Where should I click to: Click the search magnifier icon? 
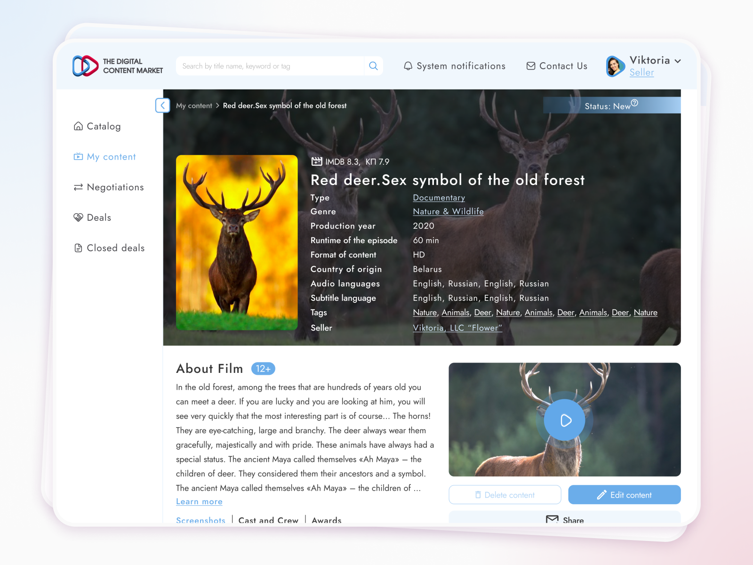(373, 66)
